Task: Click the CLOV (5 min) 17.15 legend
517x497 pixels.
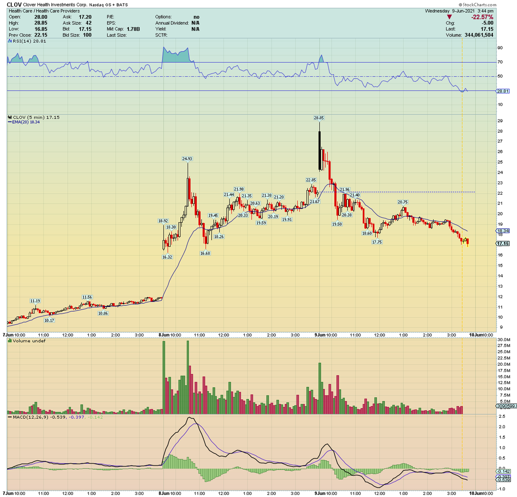Action: pyautogui.click(x=36, y=117)
